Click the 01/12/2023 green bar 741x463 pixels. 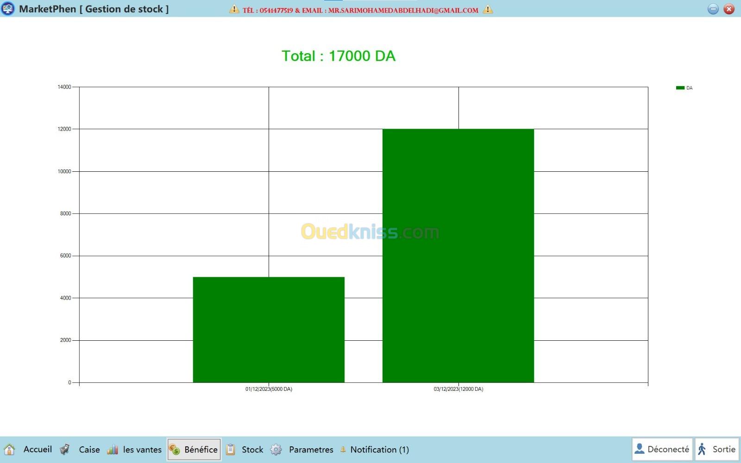[269, 330]
